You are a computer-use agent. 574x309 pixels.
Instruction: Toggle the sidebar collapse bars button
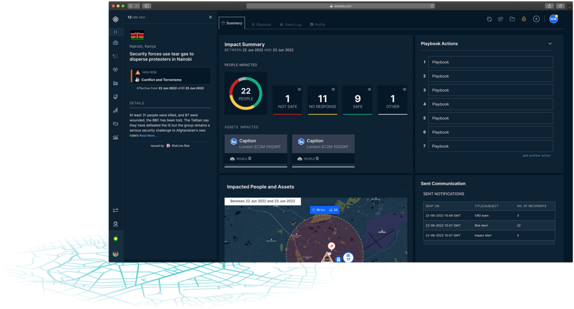pyautogui.click(x=115, y=32)
